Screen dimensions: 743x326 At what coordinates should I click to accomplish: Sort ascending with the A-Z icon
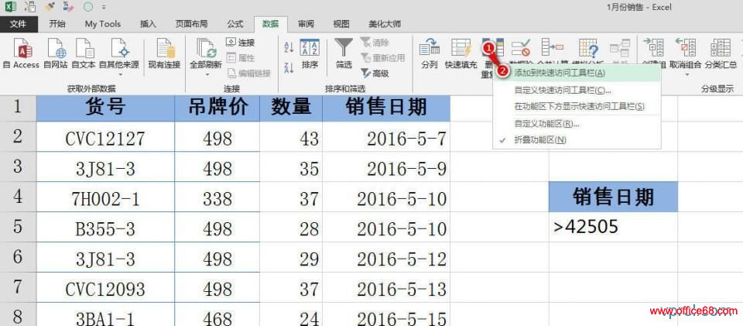[x=289, y=46]
